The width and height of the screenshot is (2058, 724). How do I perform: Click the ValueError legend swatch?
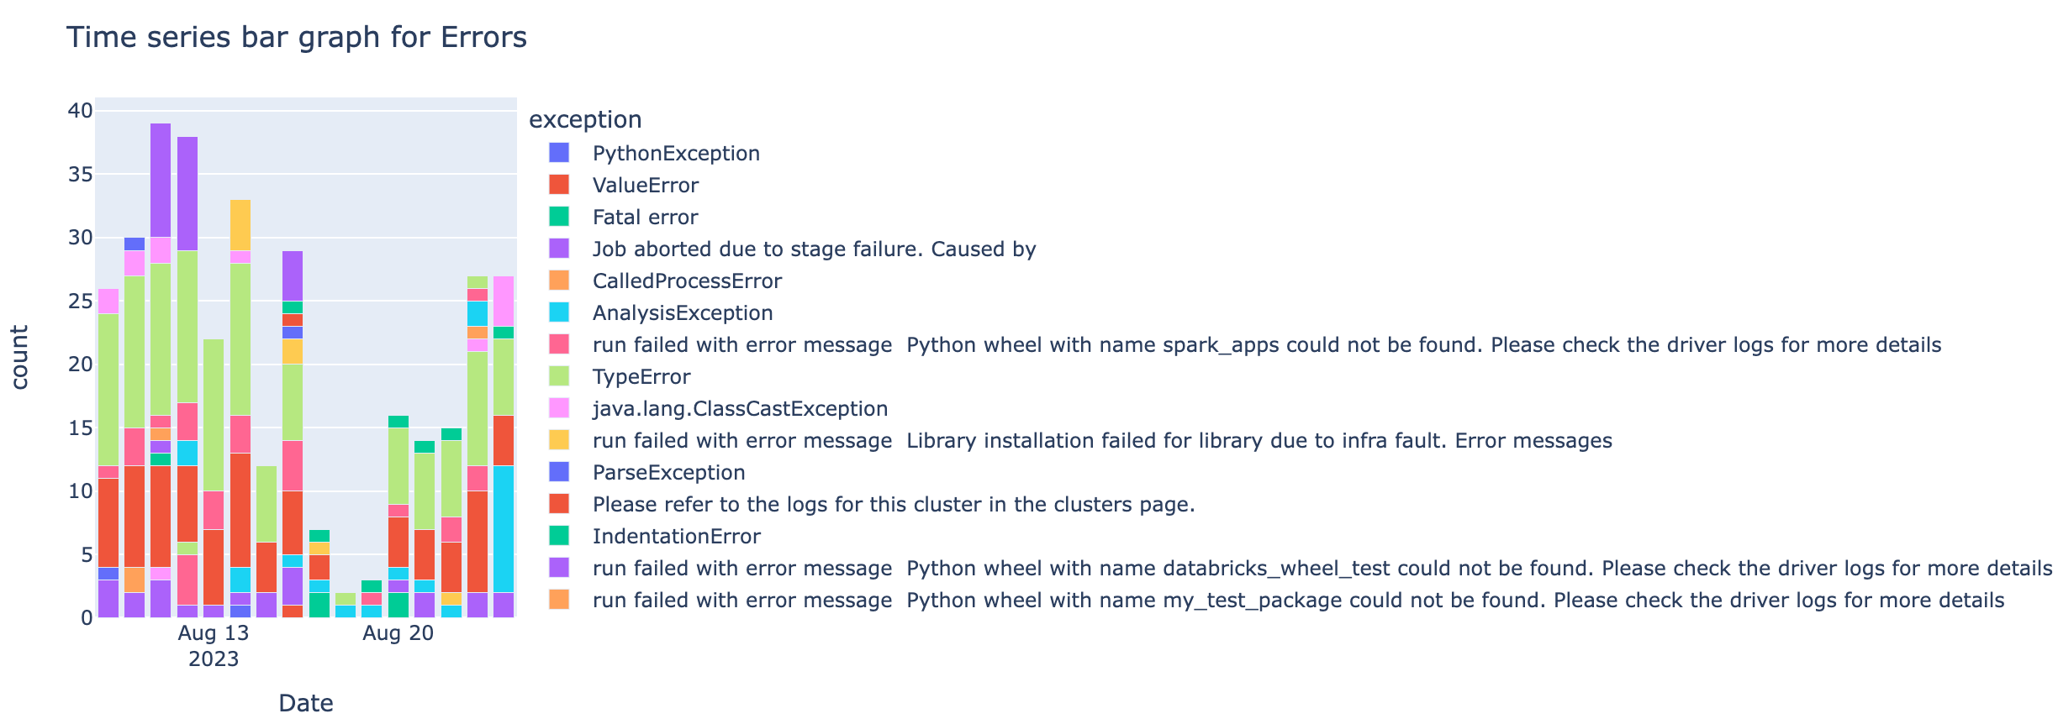(559, 185)
